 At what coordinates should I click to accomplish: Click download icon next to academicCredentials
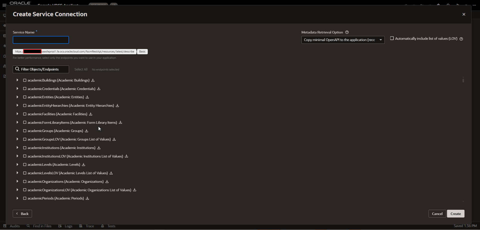(99, 89)
